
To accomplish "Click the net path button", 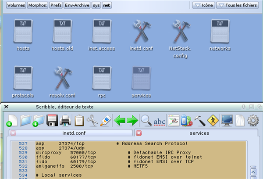I will click(107, 5).
